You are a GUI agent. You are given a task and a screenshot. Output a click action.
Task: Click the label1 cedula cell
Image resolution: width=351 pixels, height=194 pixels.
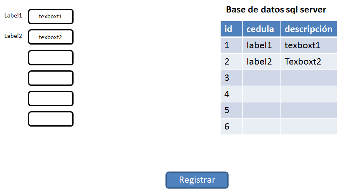(262, 45)
